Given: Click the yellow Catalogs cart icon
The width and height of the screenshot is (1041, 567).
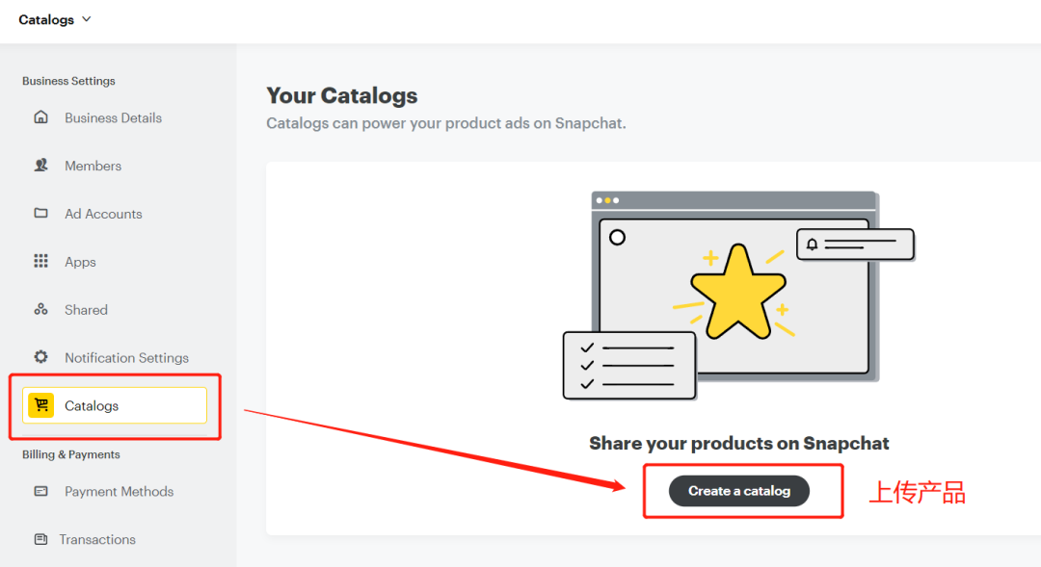Looking at the screenshot, I should pyautogui.click(x=40, y=405).
